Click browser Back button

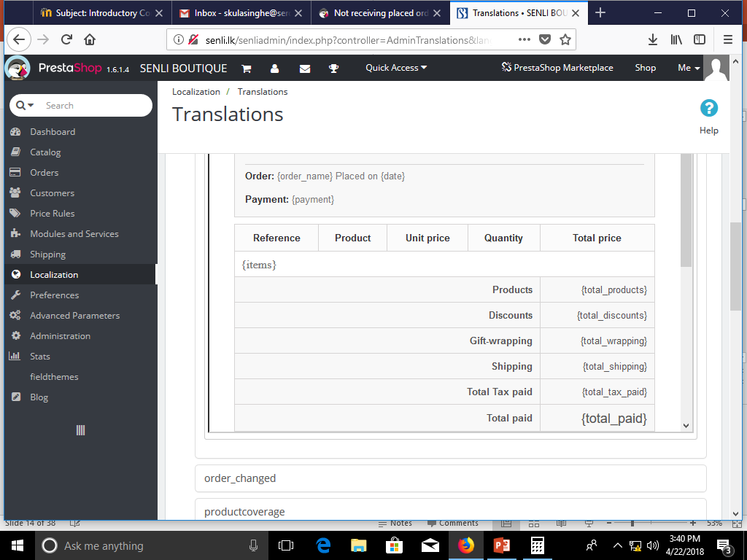point(19,39)
